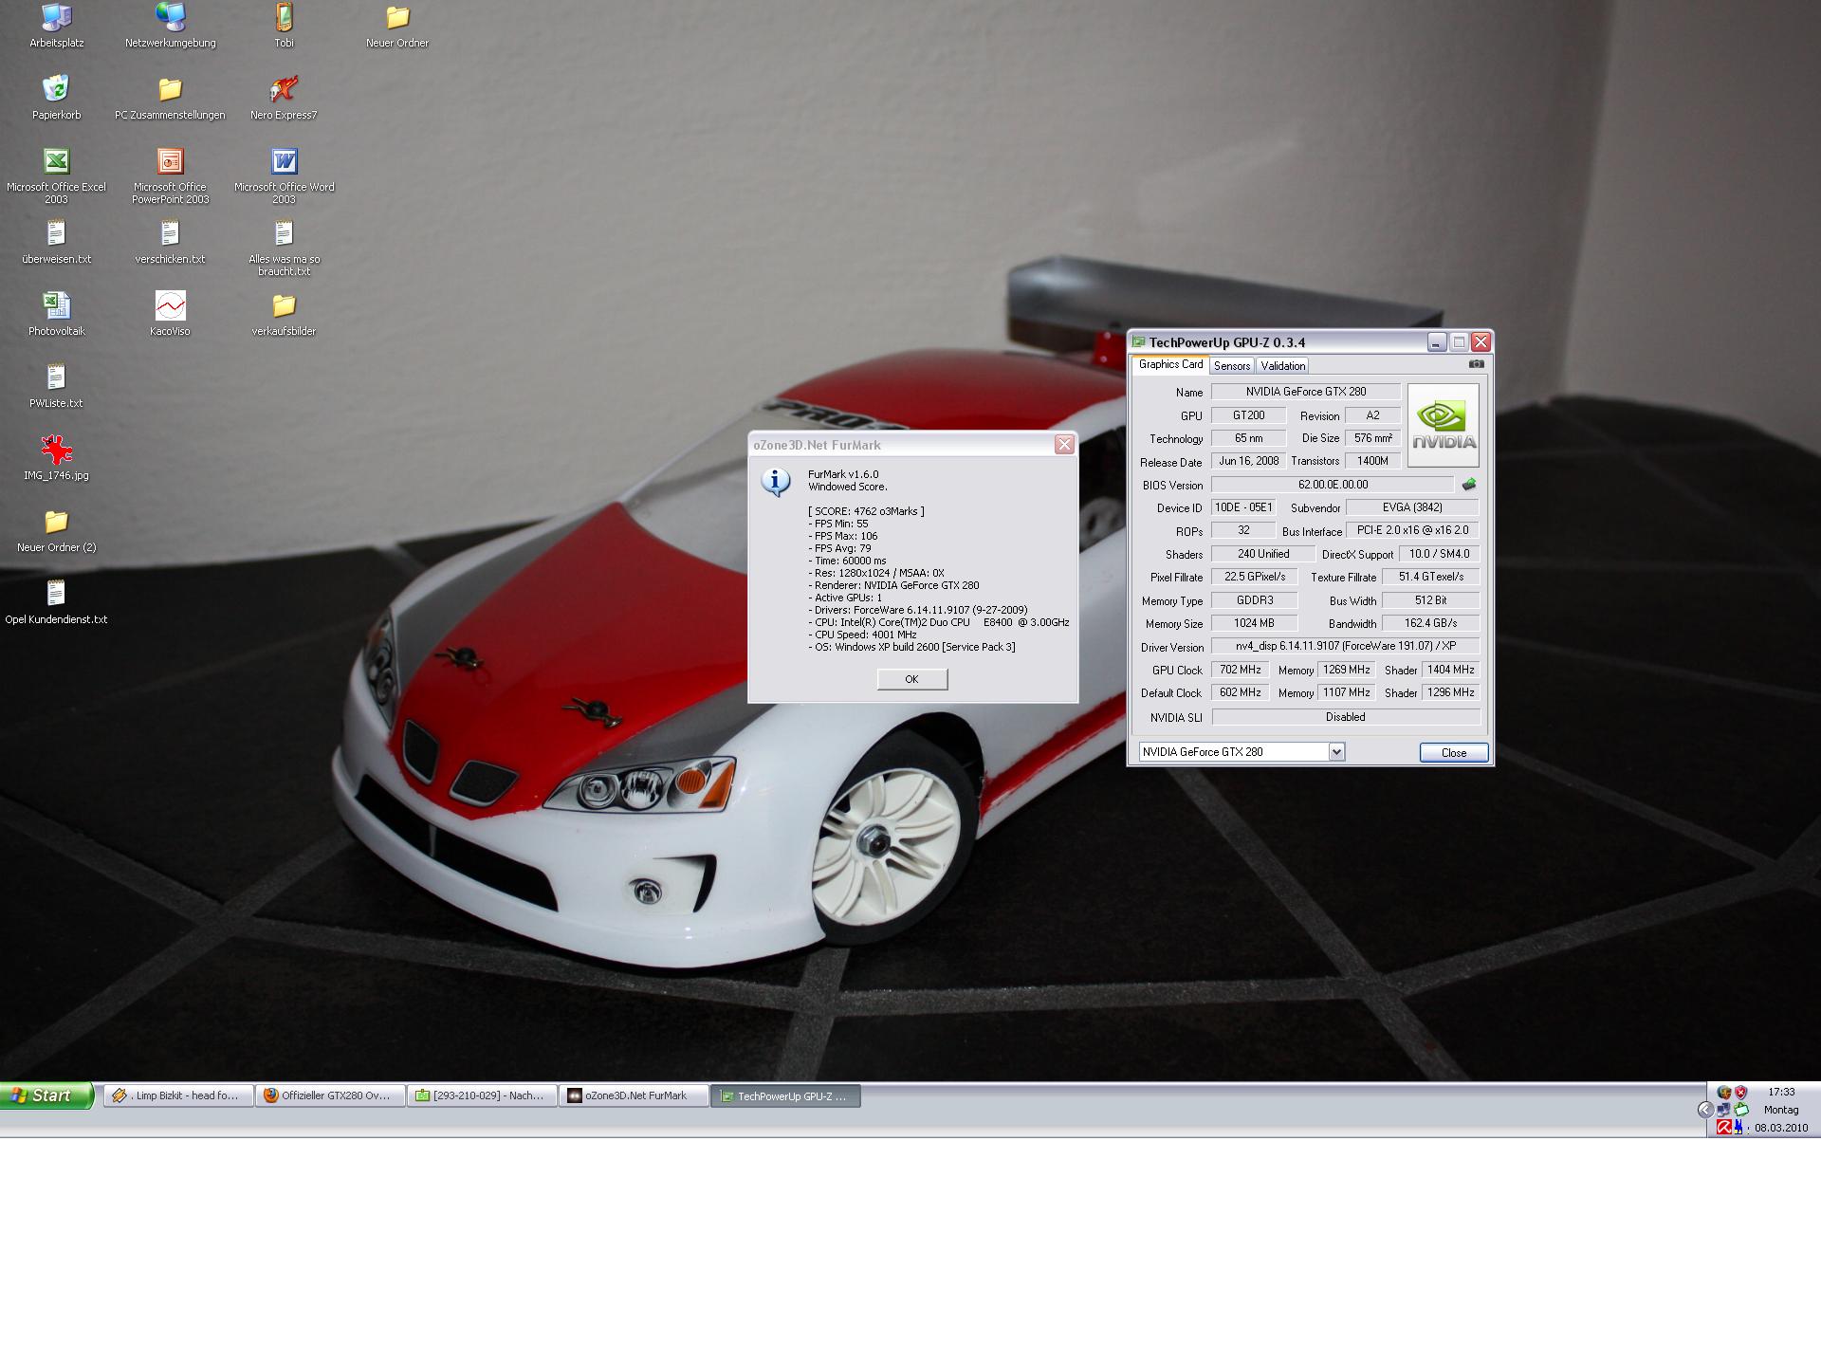Expand hidden tray icons arrow

click(x=1704, y=1110)
